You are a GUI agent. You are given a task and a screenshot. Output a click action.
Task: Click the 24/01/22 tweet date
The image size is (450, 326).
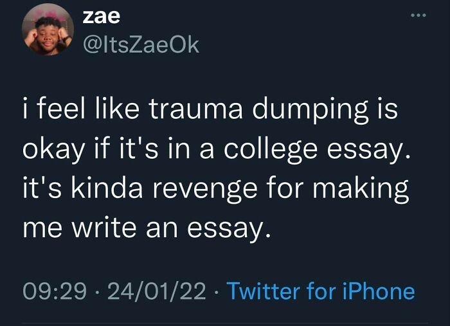pyautogui.click(x=157, y=291)
